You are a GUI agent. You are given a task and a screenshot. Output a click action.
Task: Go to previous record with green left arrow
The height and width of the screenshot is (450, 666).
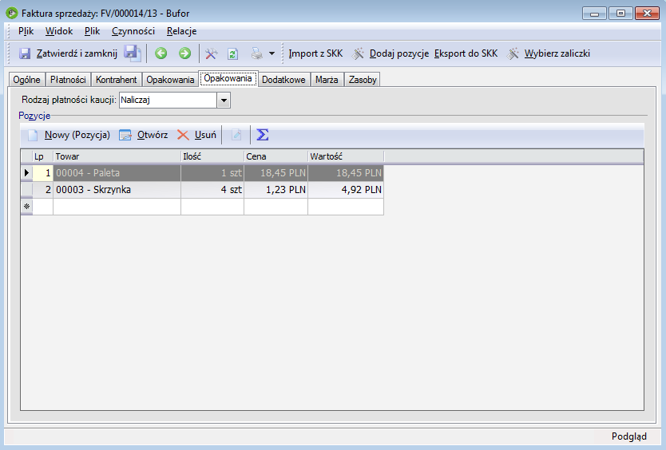pos(161,53)
